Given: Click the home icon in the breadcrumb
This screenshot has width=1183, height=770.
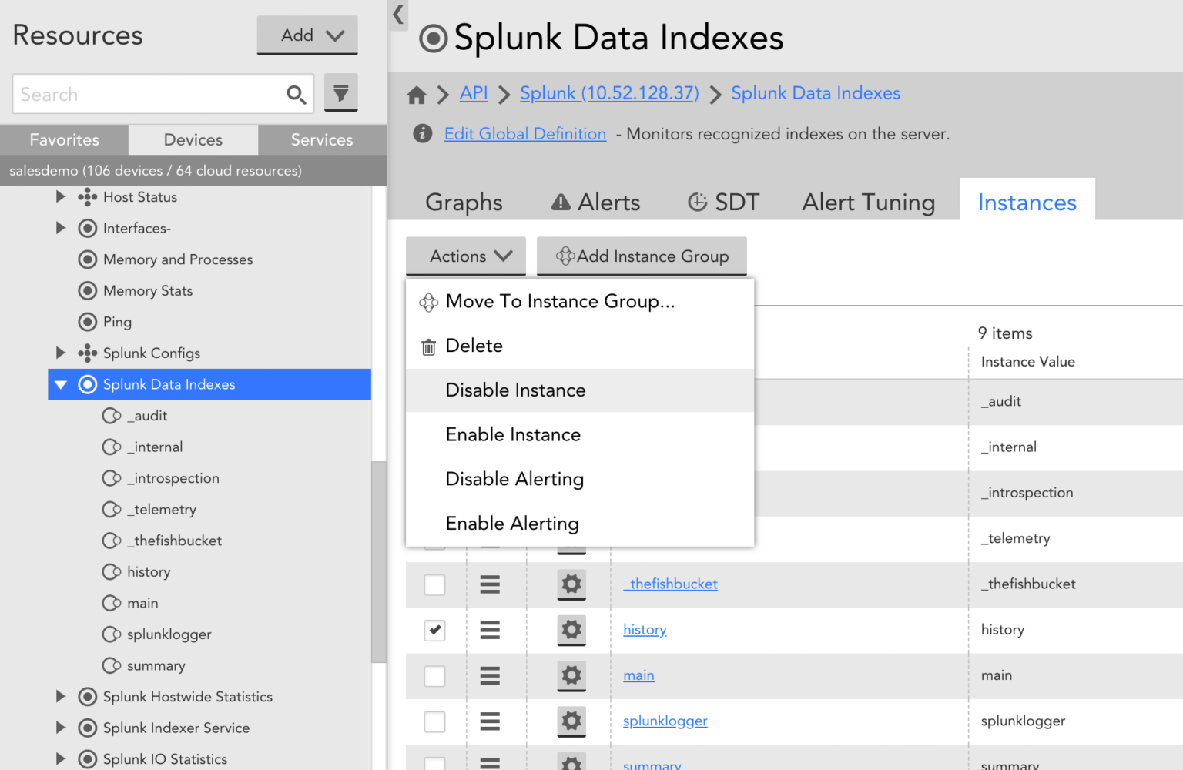Looking at the screenshot, I should click(417, 94).
